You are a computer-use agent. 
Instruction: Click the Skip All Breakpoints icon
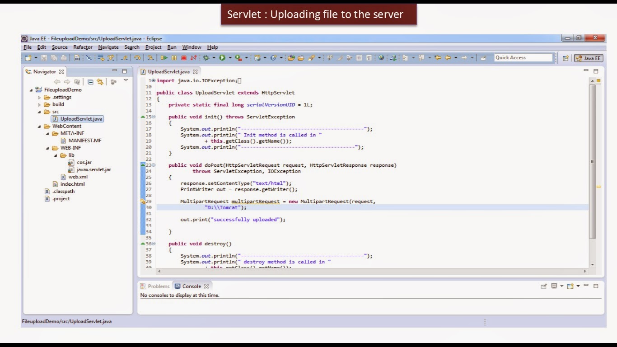[89, 58]
